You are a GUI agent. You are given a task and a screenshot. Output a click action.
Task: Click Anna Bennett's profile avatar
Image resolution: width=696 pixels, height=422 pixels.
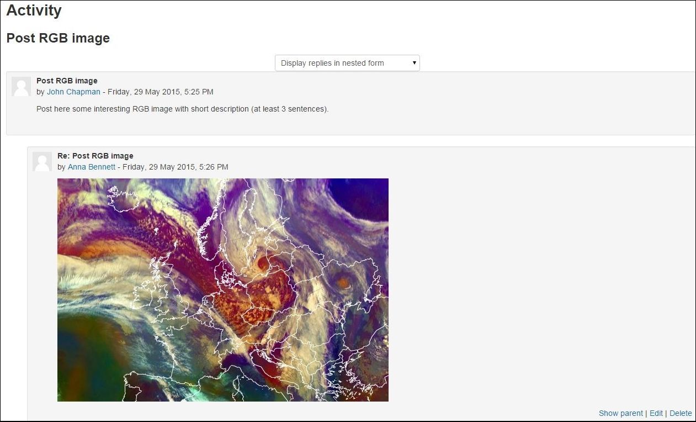tap(42, 162)
